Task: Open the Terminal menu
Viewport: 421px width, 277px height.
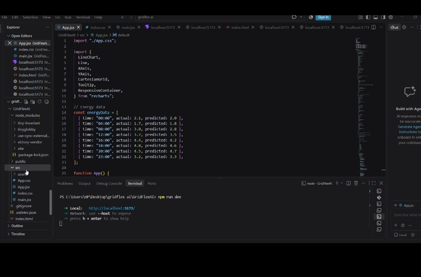Action: (83, 17)
